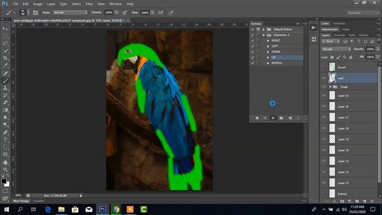Viewport: 382px width, 215px height.
Task: Toggle visibility of the med layer
Action: tap(324, 78)
